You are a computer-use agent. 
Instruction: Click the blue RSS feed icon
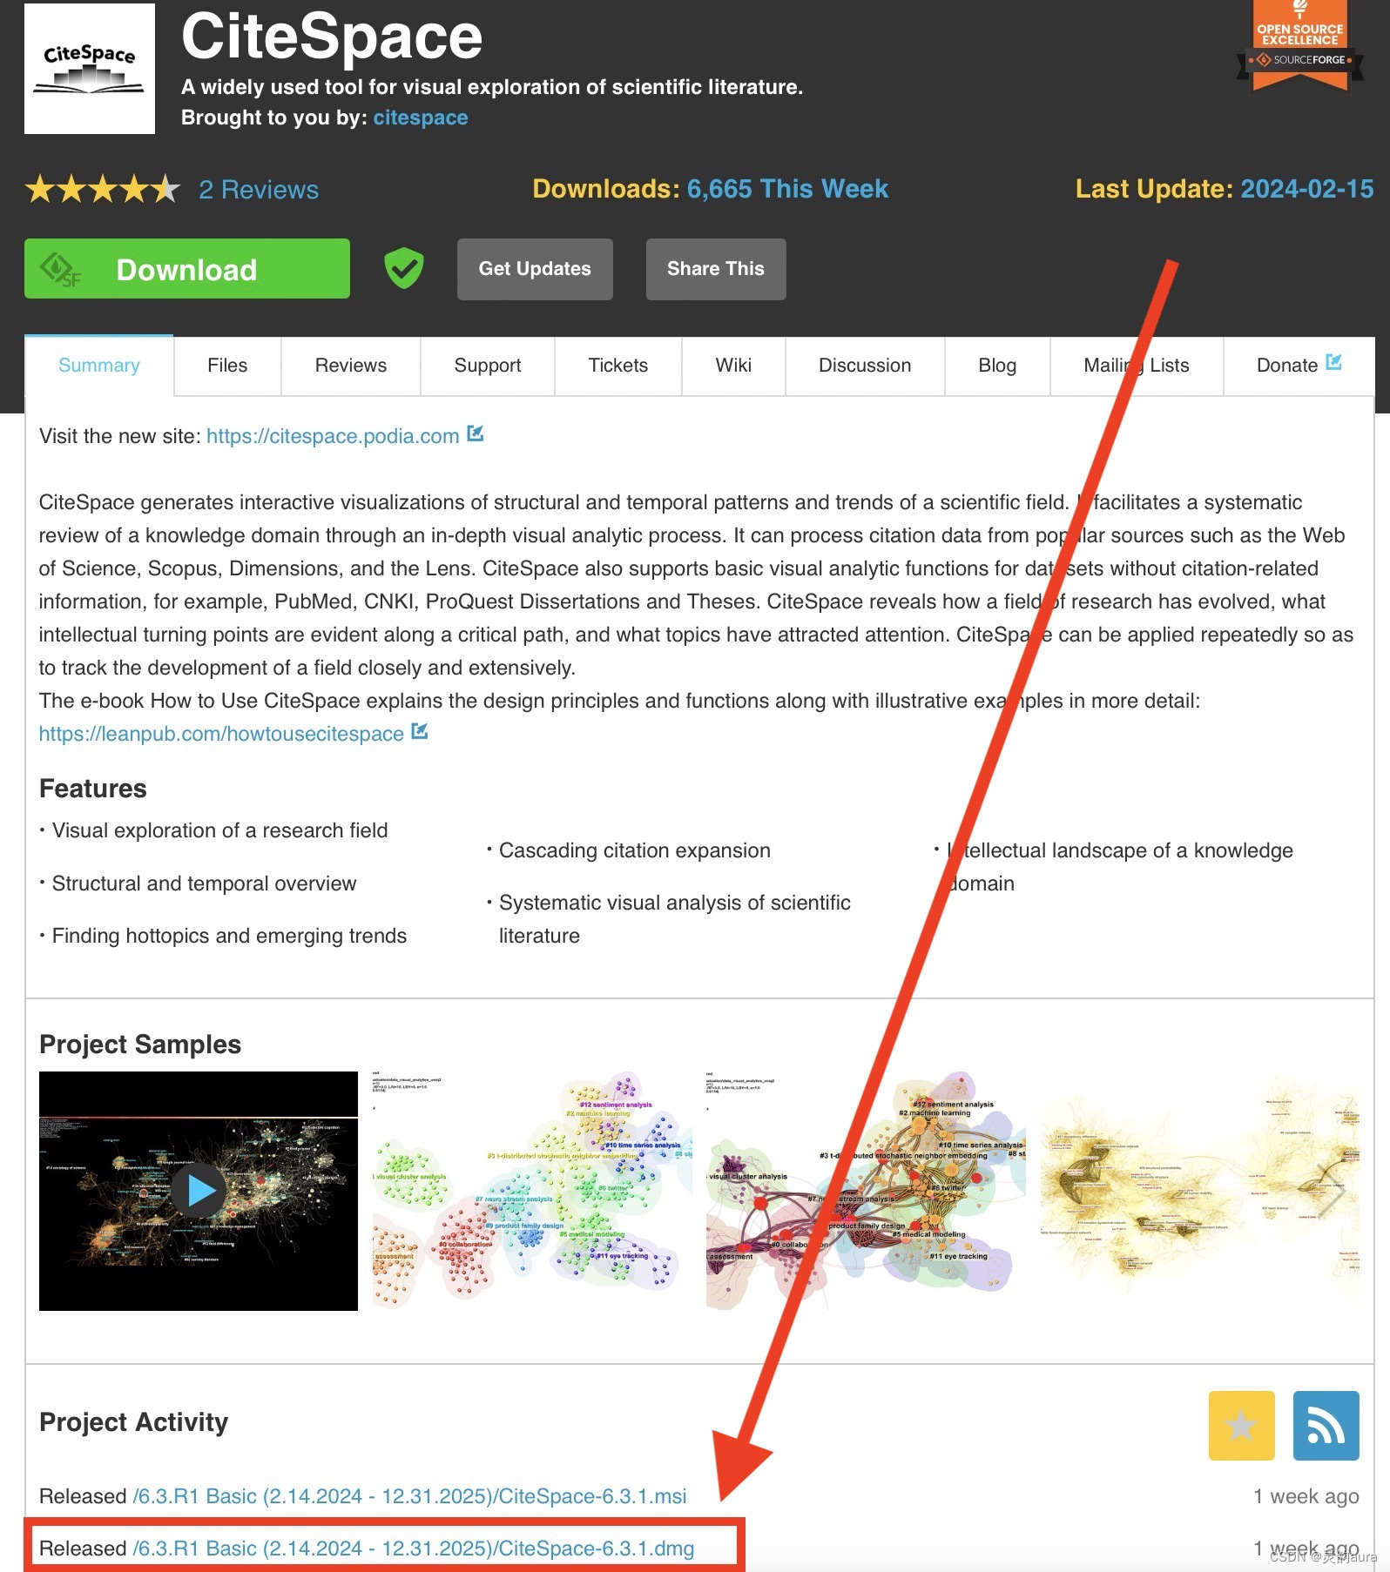click(1326, 1426)
